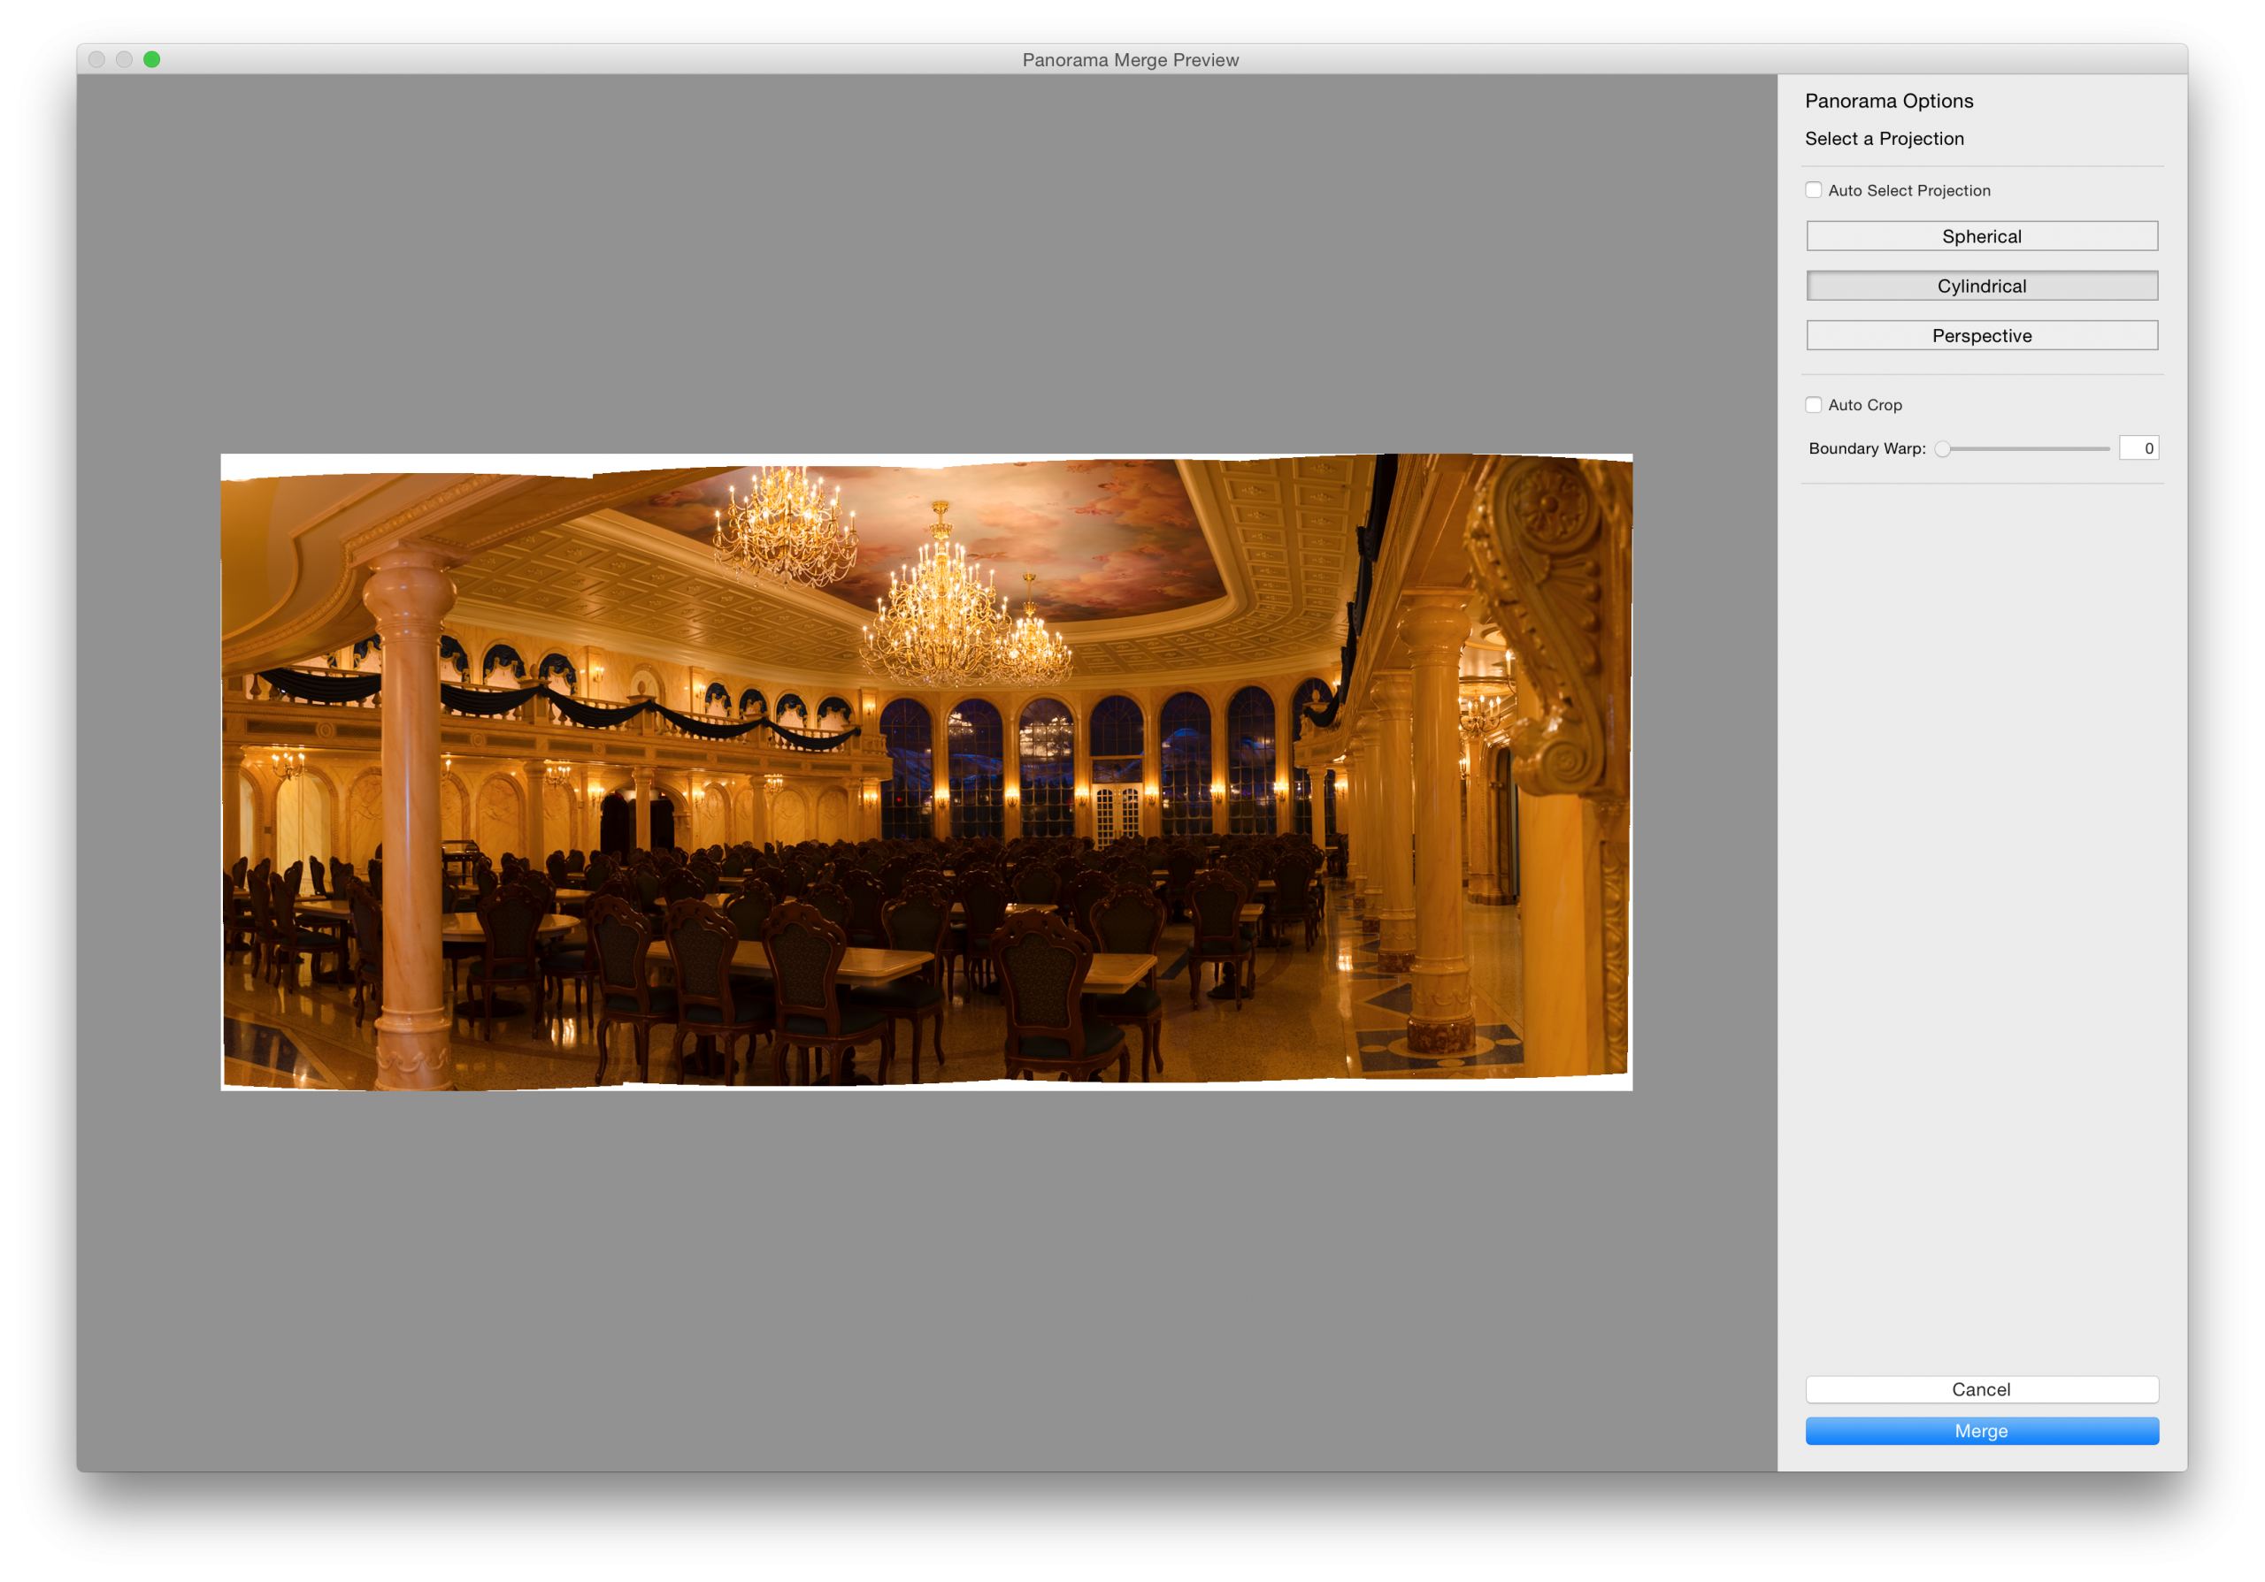Click the Auto Crop label text

tap(1864, 405)
